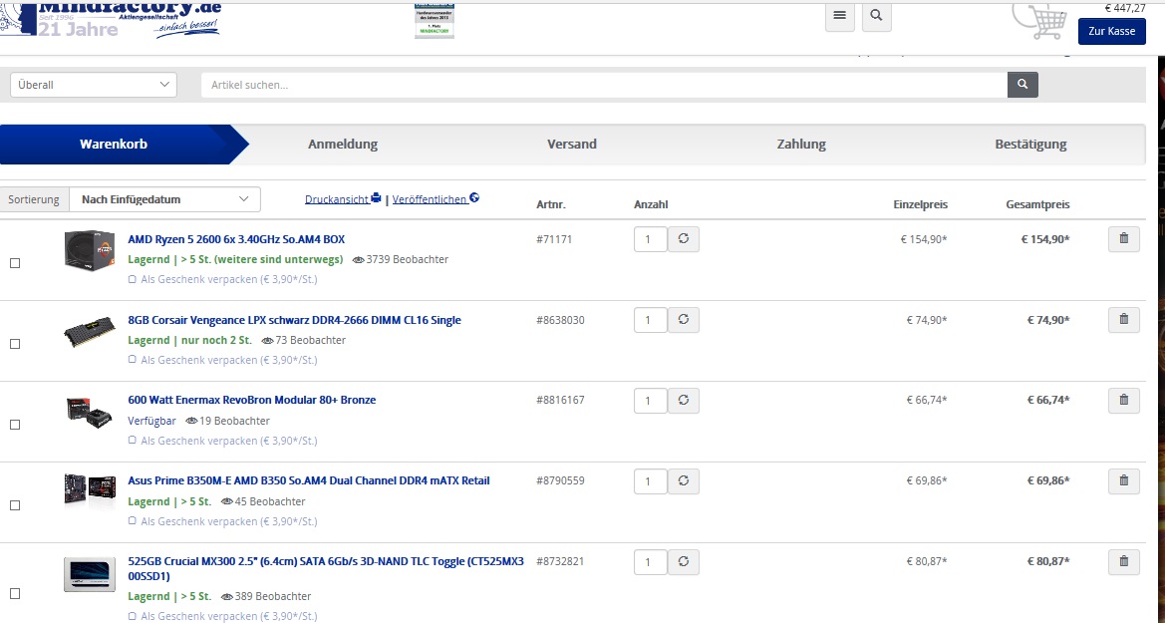1165x623 pixels.
Task: Click article number #8816167
Action: point(560,400)
